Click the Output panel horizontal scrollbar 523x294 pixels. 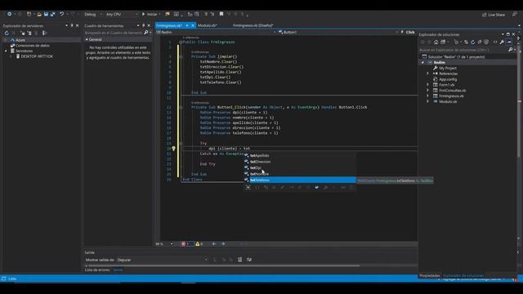[223, 265]
